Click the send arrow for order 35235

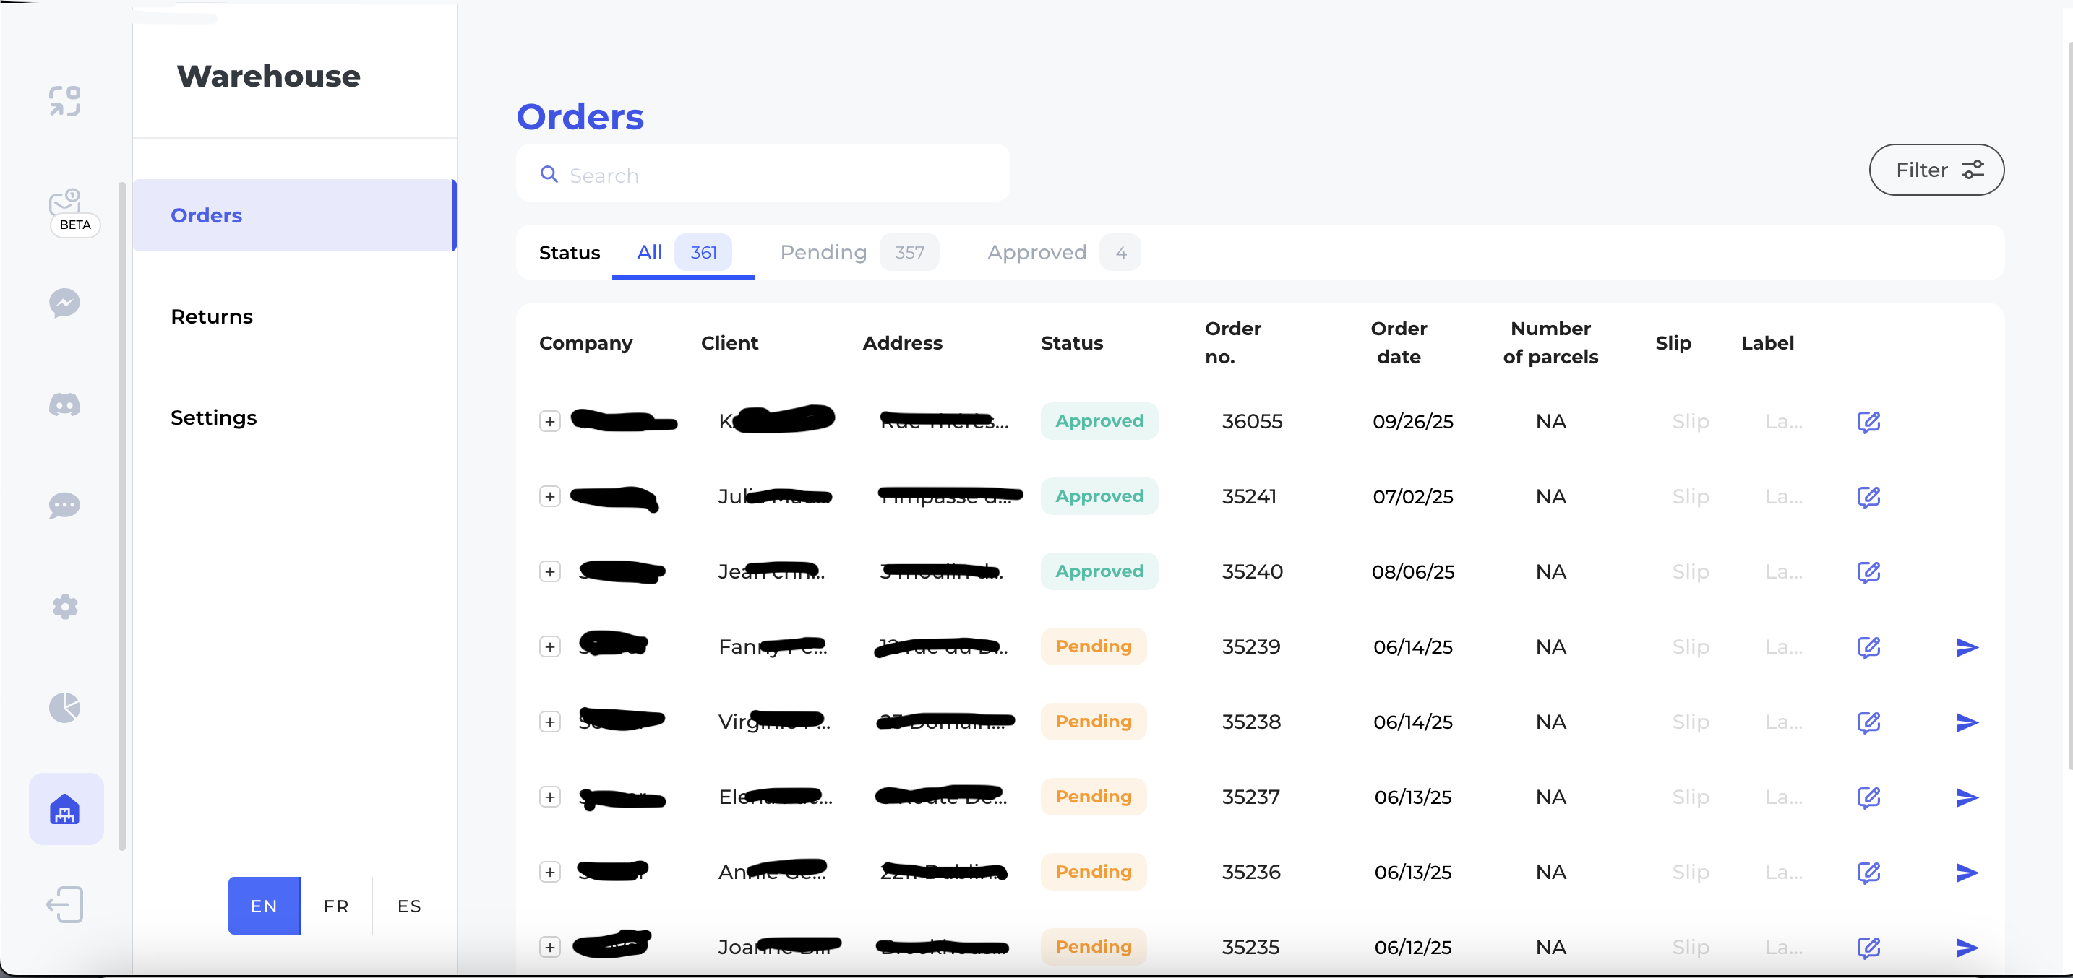point(1967,948)
